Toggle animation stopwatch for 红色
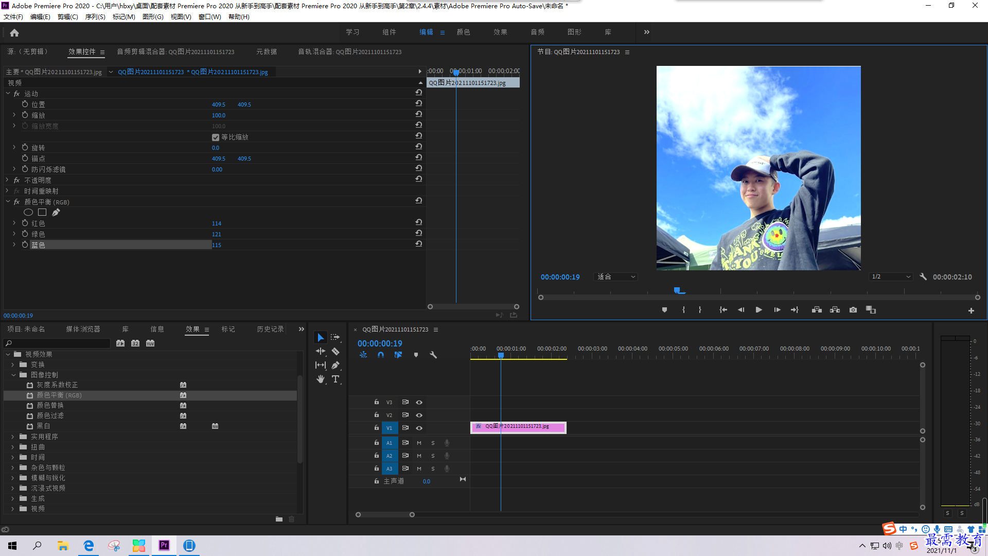Image resolution: width=988 pixels, height=556 pixels. [x=25, y=223]
